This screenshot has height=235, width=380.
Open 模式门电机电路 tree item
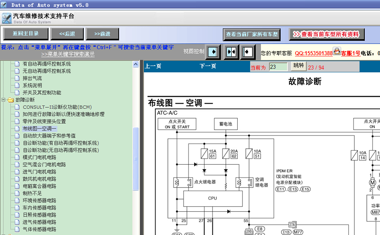point(40,157)
